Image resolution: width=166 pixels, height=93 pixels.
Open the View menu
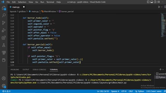click(x=31, y=2)
